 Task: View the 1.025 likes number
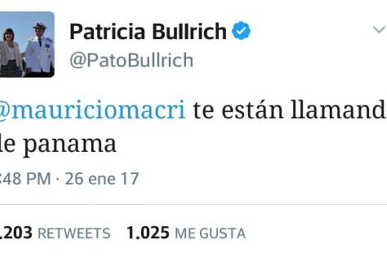click(148, 233)
